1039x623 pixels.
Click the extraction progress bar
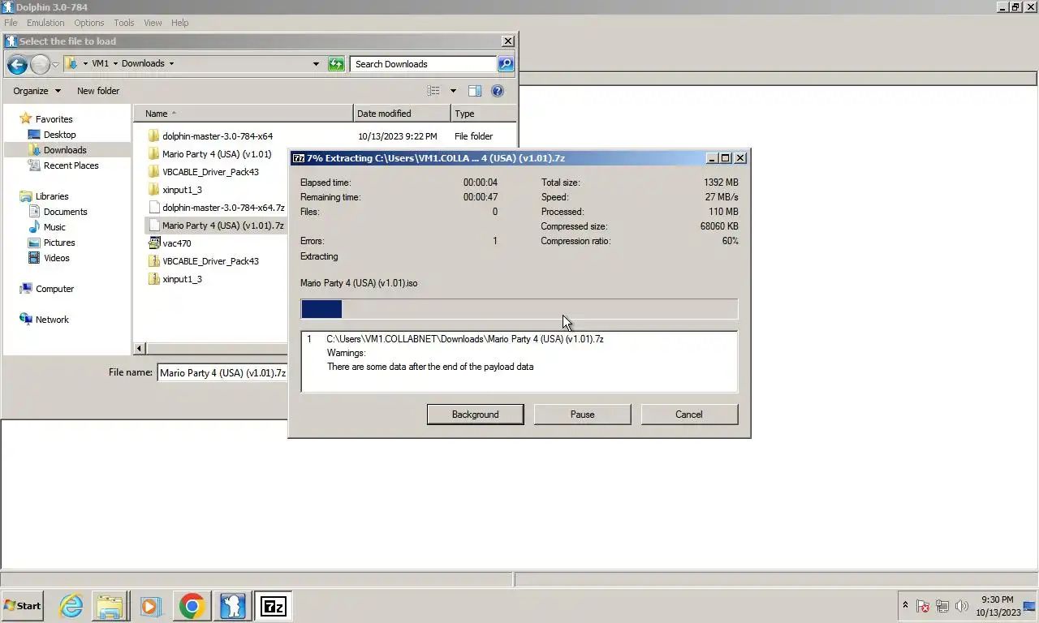519,309
